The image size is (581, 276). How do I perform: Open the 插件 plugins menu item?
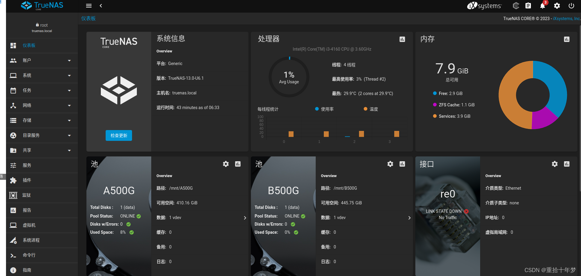pos(42,180)
